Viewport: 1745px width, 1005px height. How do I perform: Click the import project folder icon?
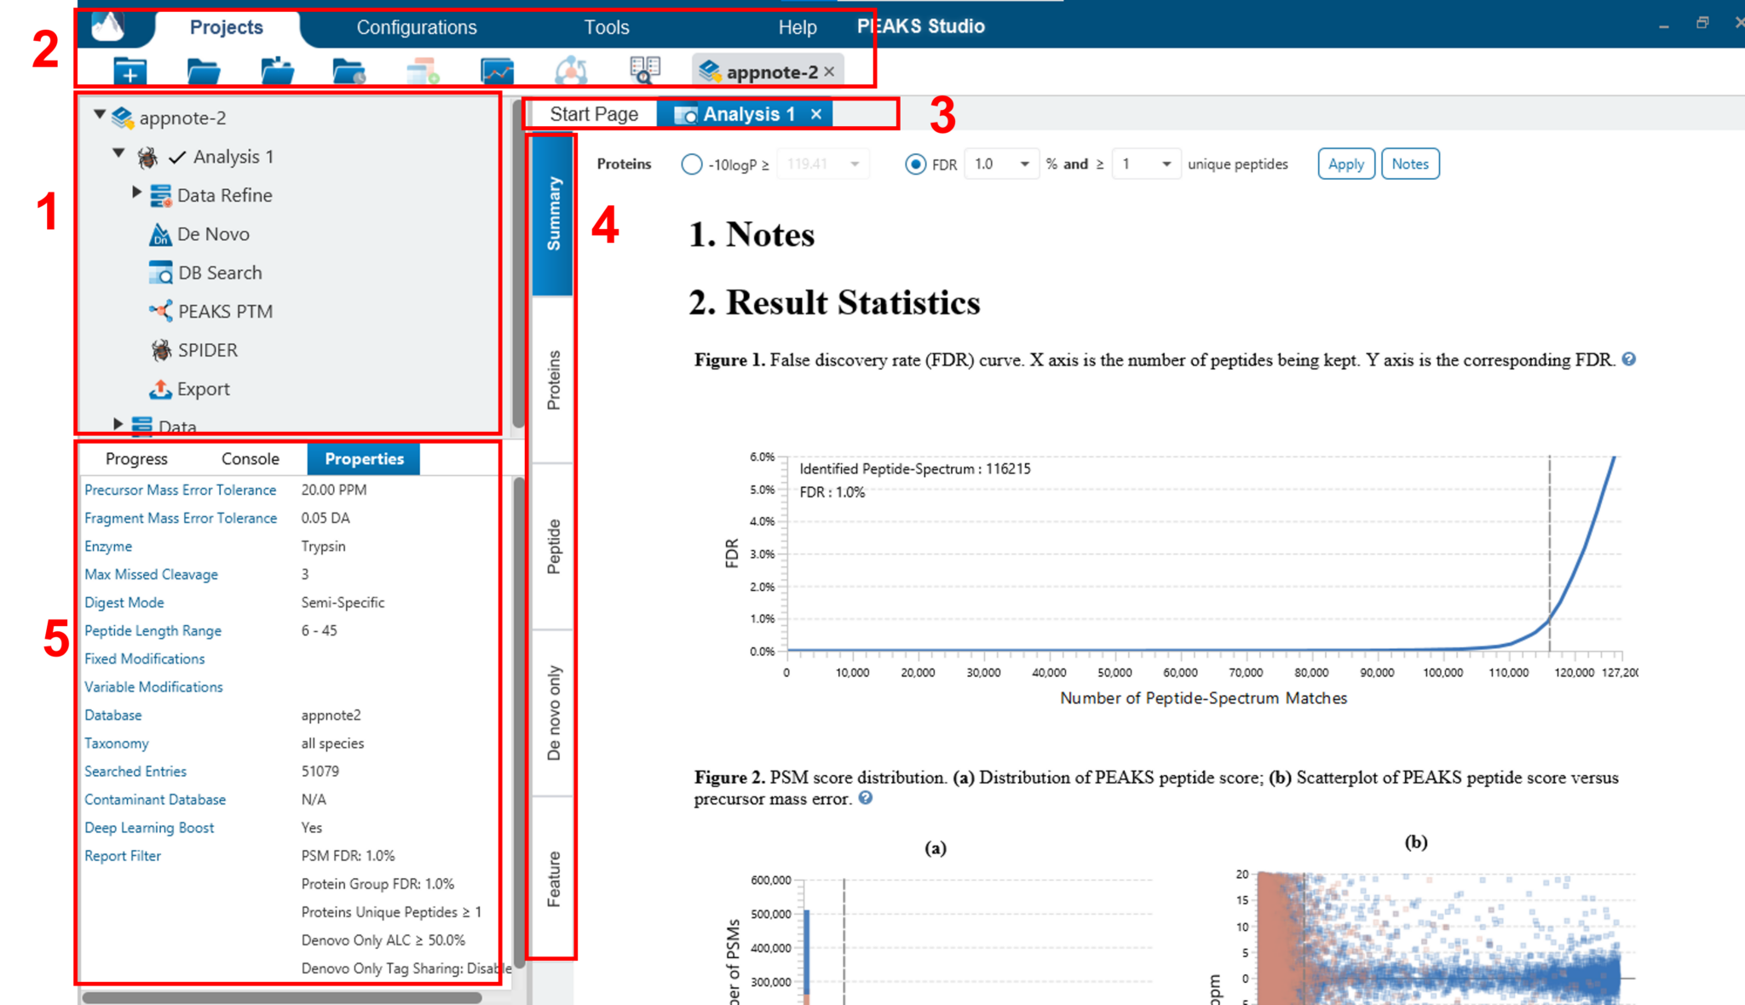click(277, 72)
